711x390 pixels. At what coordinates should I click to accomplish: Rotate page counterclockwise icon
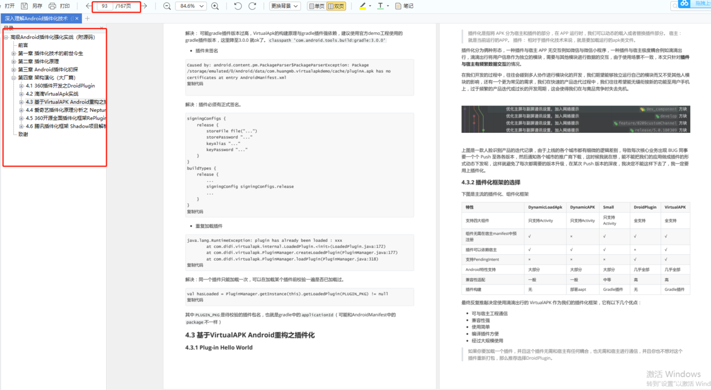(238, 6)
